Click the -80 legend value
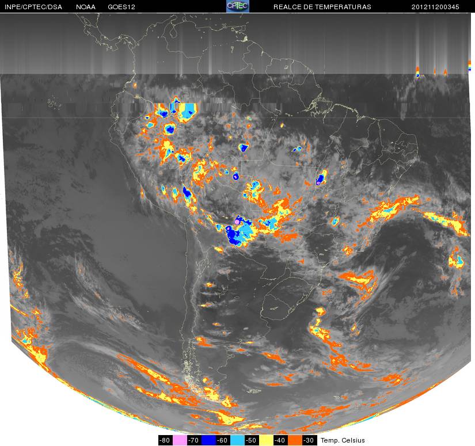475x446 pixels. (x=165, y=440)
